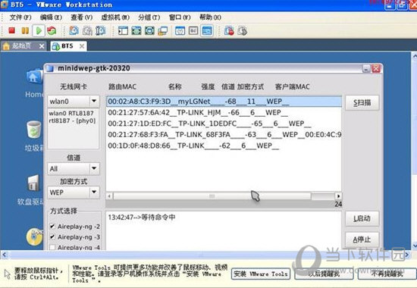Uncheck the Aireplay-ng -2 checkbox
This screenshot has width=417, height=288.
[x=52, y=227]
